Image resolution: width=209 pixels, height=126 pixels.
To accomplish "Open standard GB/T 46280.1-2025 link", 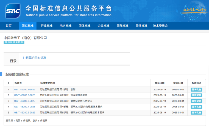I will tap(24, 89).
